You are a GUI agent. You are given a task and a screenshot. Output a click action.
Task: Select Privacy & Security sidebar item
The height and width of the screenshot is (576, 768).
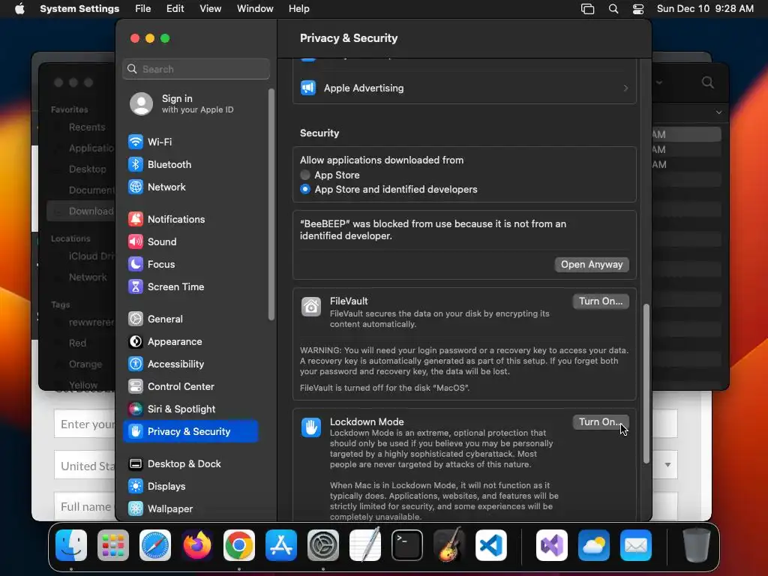[x=190, y=431]
